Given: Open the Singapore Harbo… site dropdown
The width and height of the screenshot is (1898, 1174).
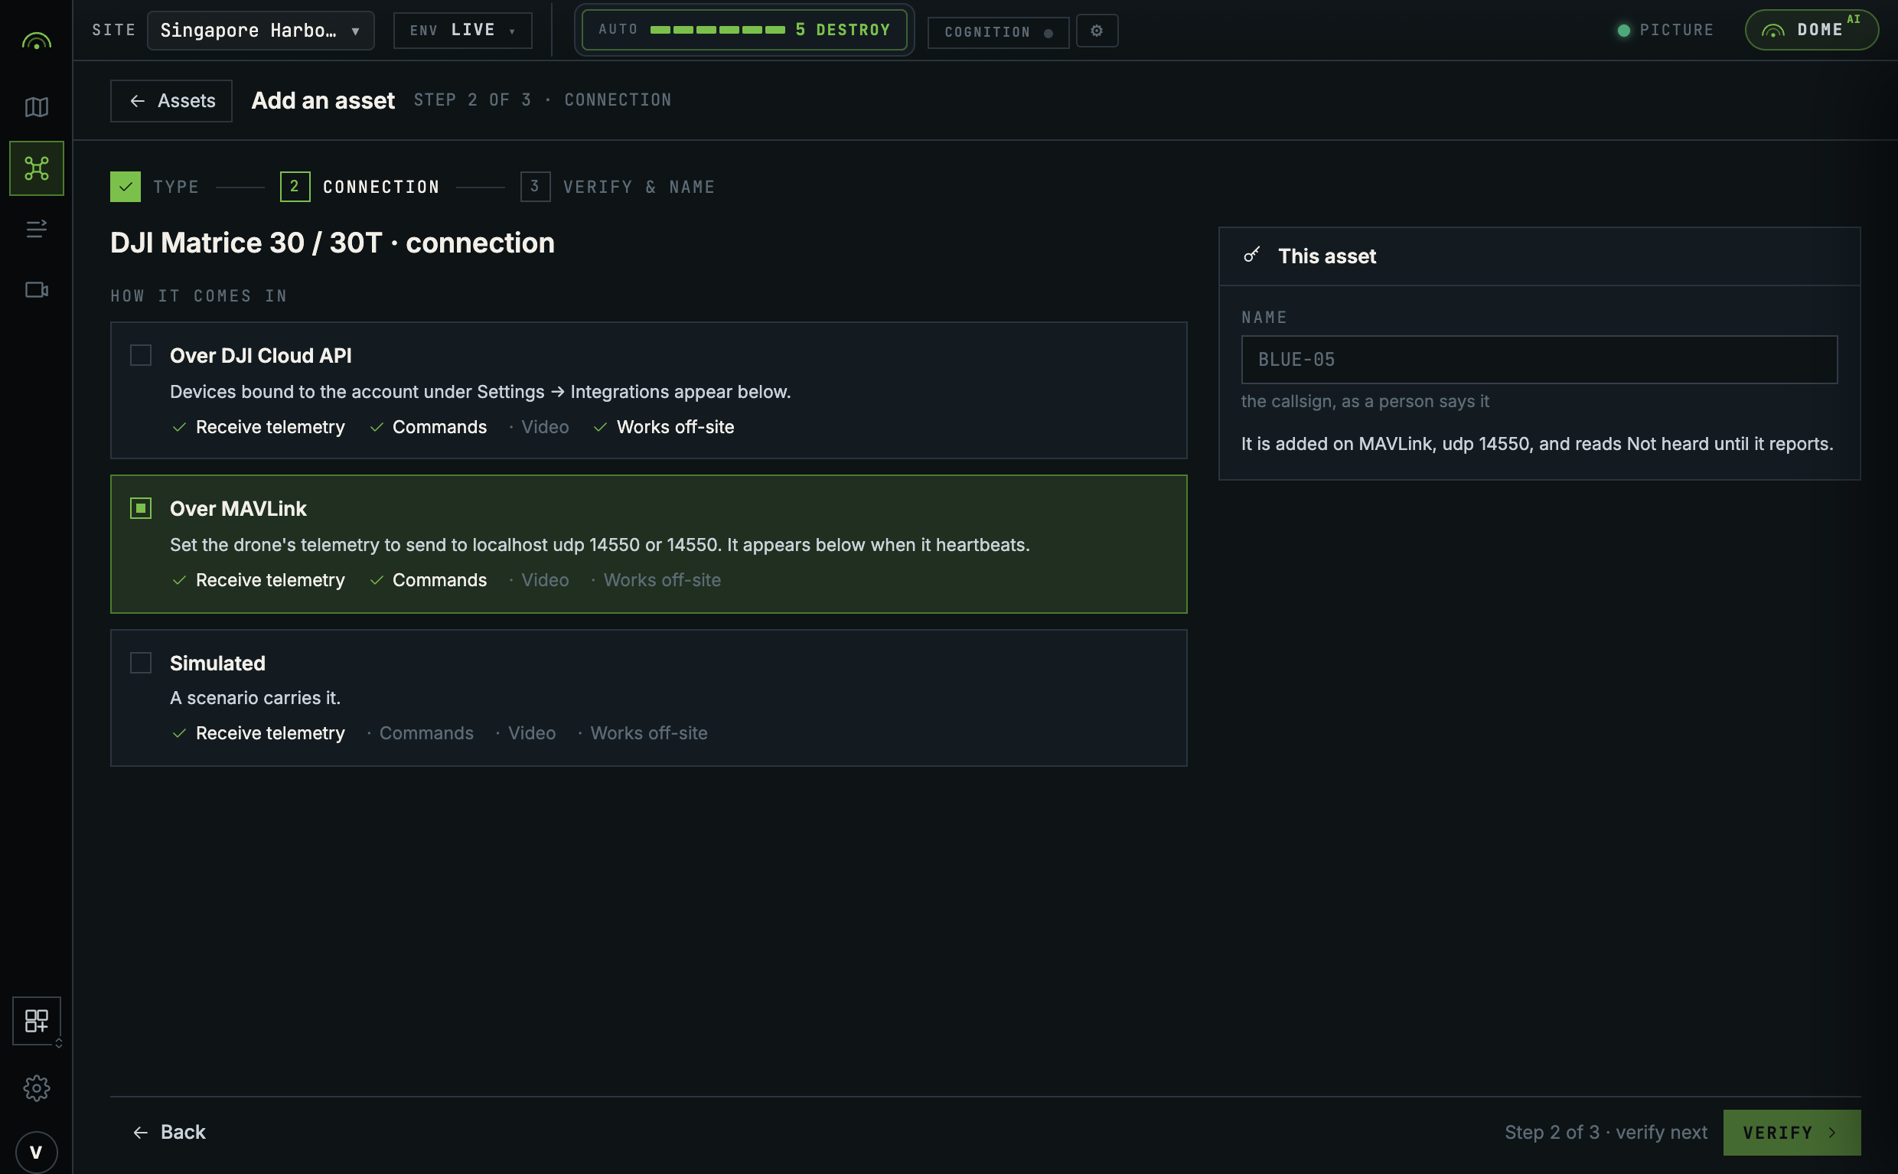Looking at the screenshot, I should [260, 31].
